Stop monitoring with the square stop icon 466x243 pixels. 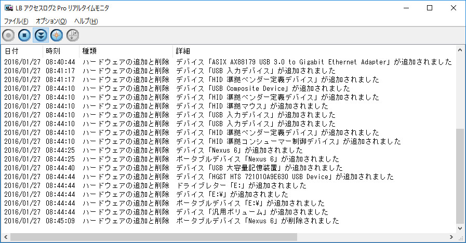[x=24, y=35]
